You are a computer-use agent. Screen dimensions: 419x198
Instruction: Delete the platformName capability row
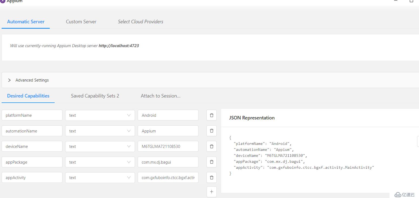(x=212, y=115)
